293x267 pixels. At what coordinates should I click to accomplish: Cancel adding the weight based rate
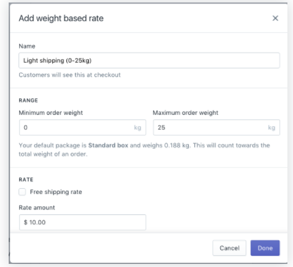point(229,248)
